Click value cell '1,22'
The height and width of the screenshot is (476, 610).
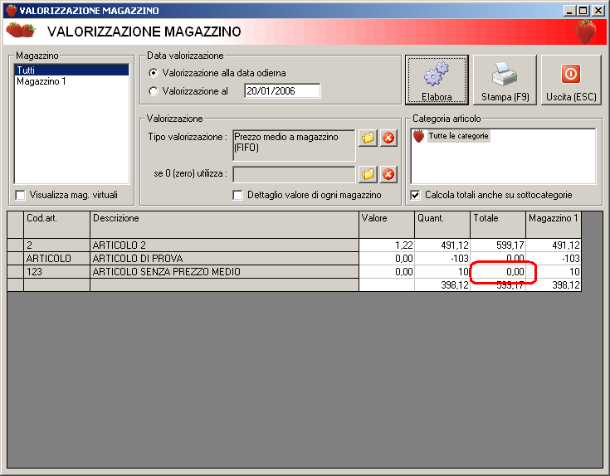click(x=387, y=245)
